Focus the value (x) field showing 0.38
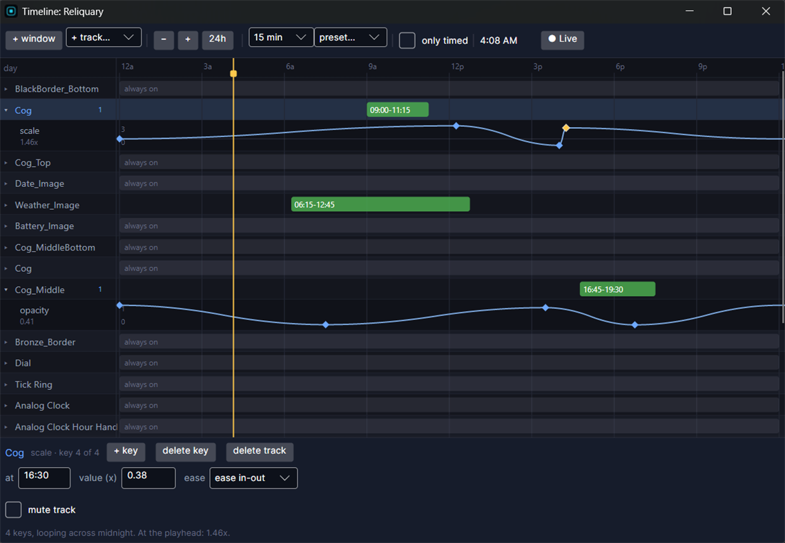 coord(148,478)
